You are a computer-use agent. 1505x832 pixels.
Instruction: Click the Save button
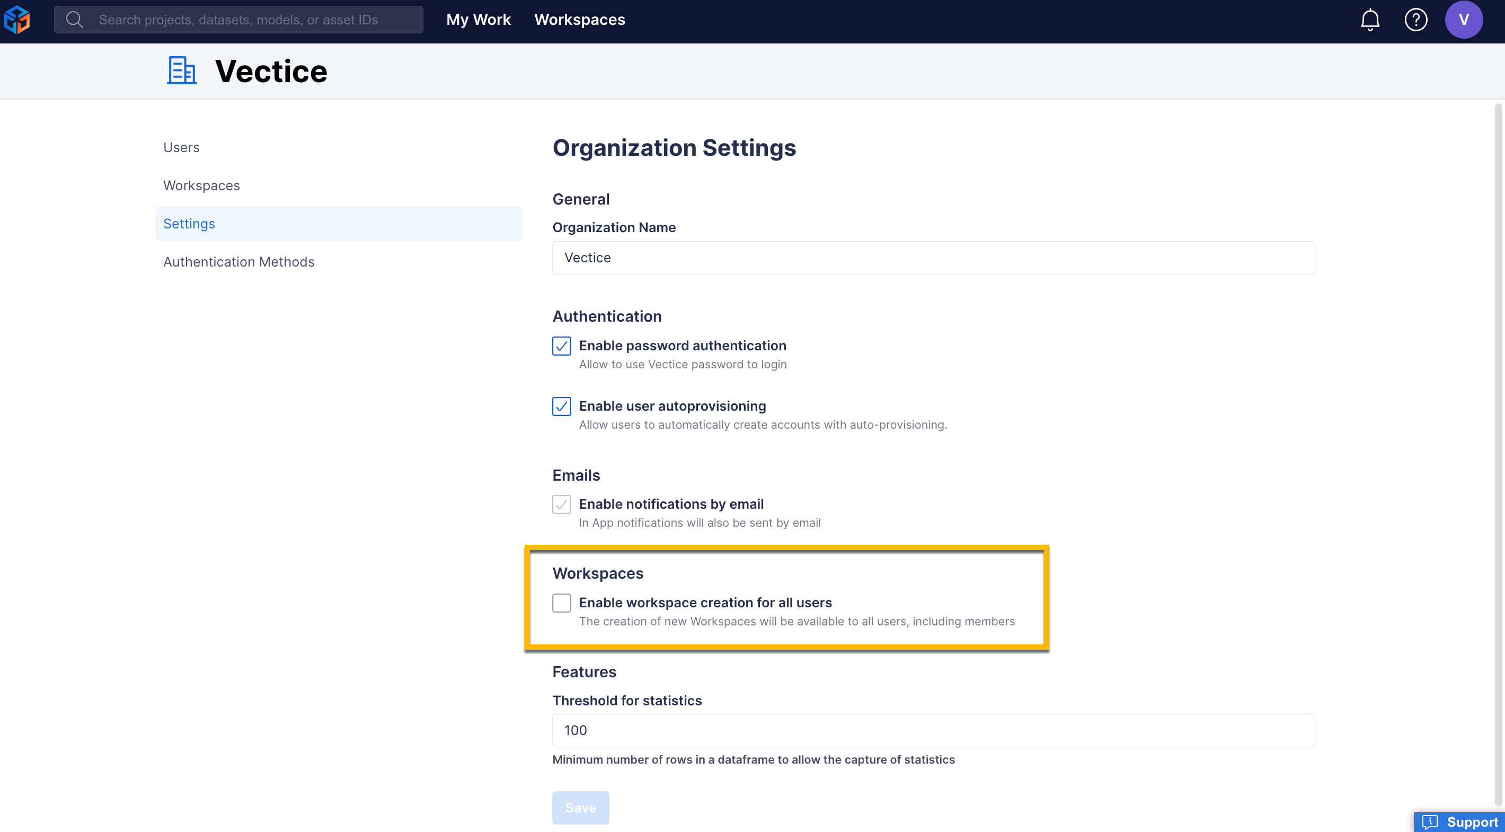point(580,808)
